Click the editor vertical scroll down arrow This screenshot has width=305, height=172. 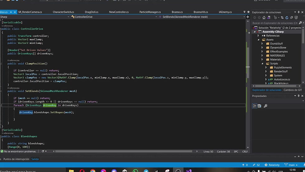click(x=248, y=148)
